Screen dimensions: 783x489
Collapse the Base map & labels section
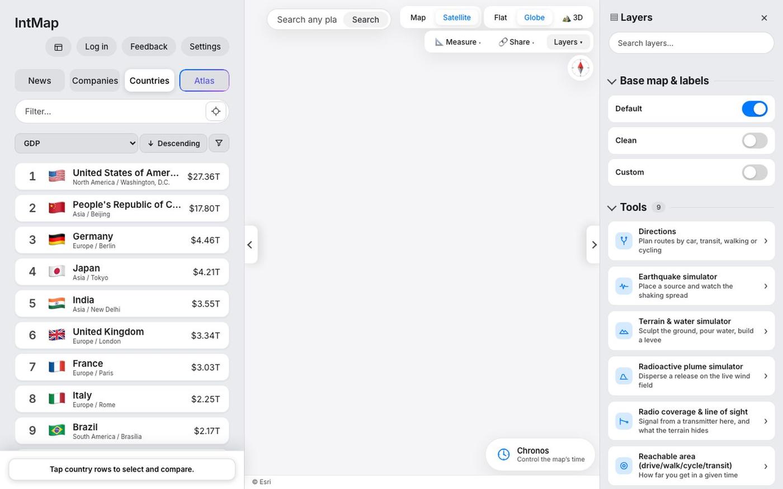tap(612, 82)
